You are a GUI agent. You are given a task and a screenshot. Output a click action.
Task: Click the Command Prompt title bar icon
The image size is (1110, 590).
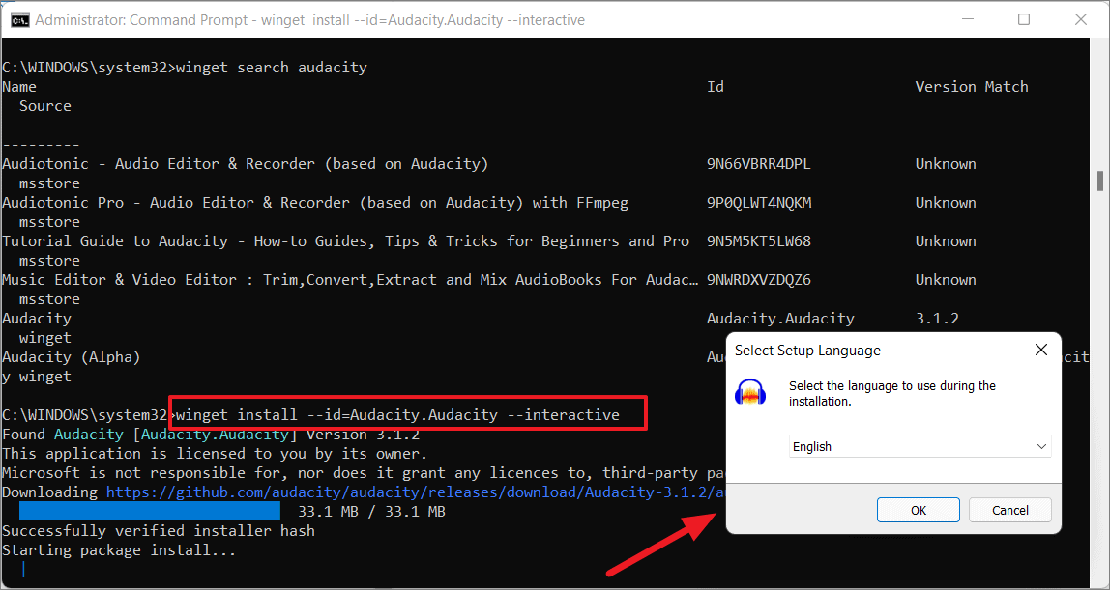[19, 19]
